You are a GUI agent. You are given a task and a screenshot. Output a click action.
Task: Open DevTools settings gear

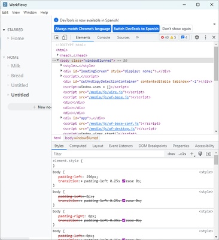coord(197,37)
